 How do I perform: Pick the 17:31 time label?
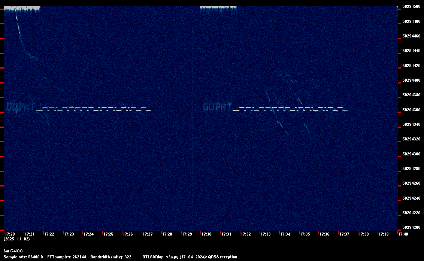click(x=226, y=234)
